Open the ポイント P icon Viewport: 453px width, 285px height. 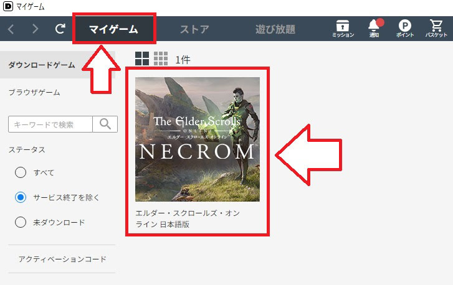point(405,29)
